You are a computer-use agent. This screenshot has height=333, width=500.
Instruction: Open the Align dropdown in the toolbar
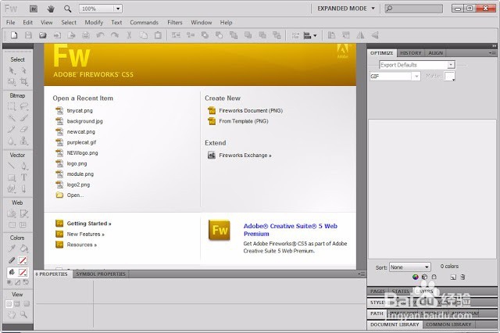(x=310, y=35)
